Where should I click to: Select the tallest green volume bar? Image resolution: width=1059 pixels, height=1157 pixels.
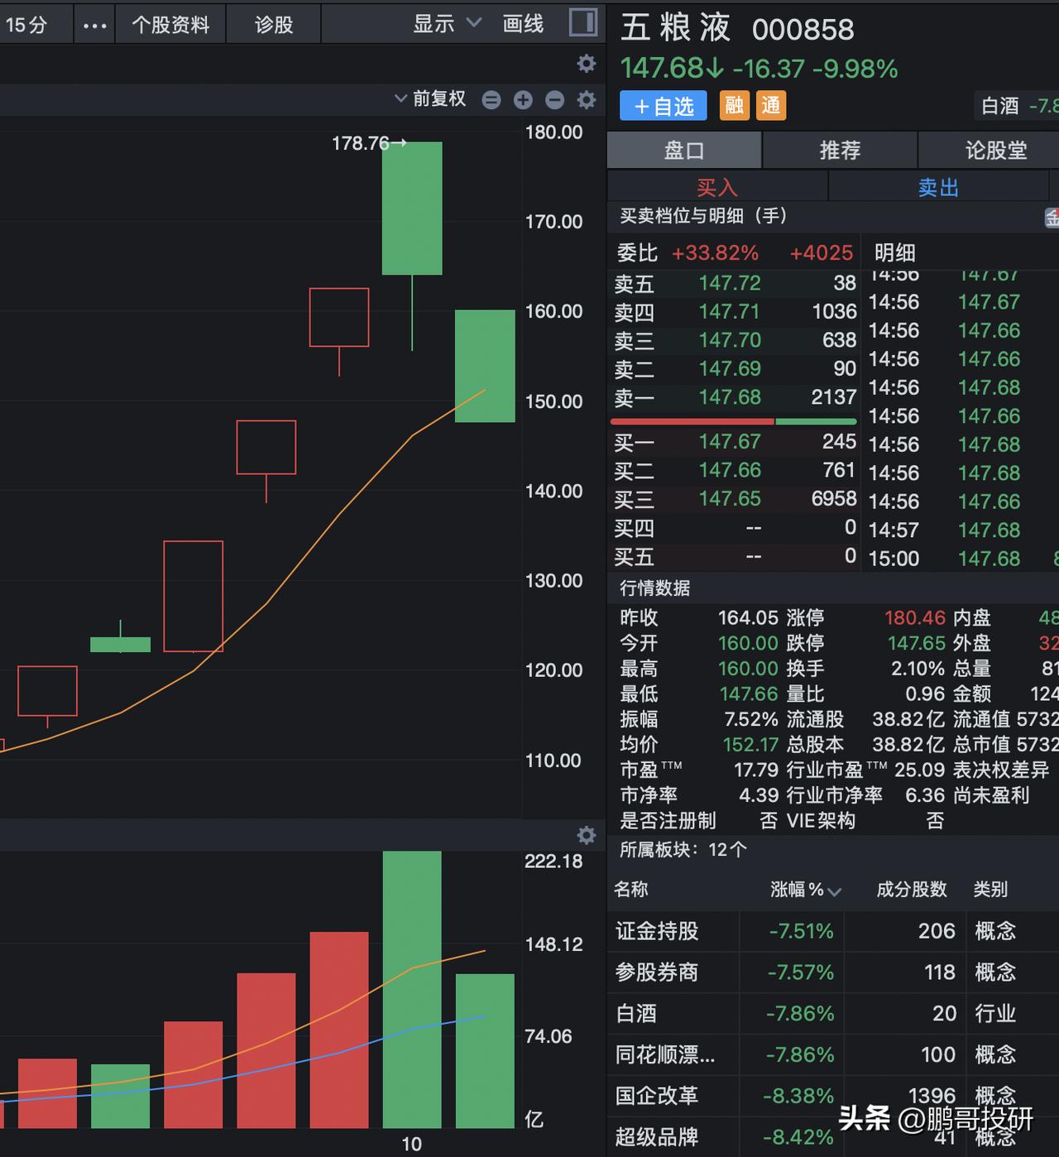click(412, 989)
